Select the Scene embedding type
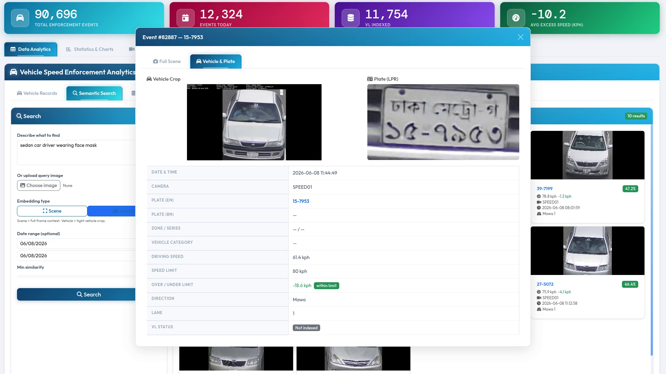666x374 pixels. (x=52, y=211)
